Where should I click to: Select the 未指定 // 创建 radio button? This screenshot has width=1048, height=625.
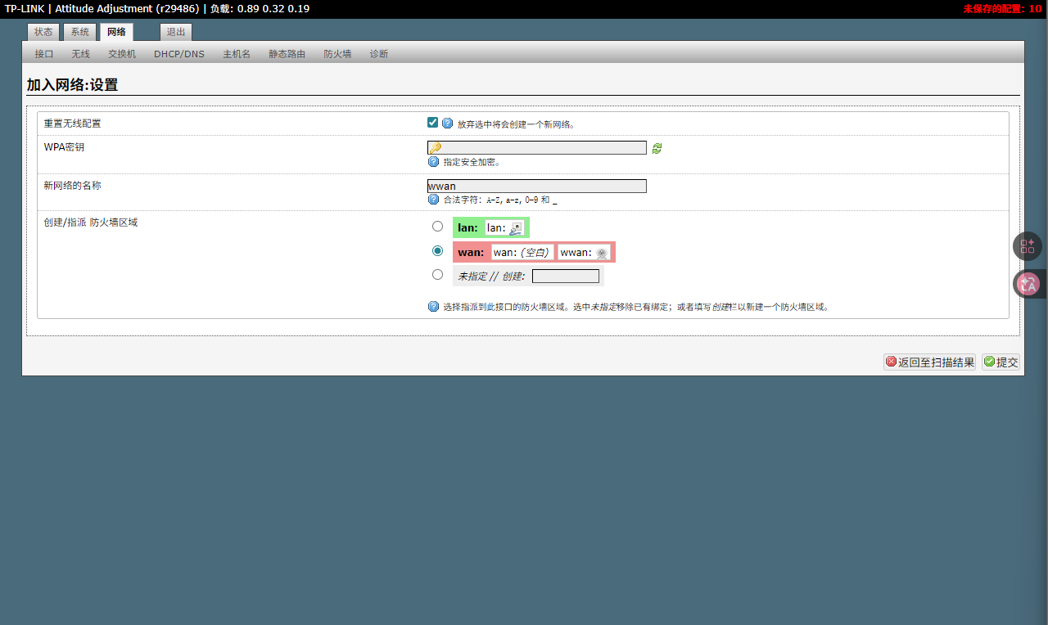click(437, 275)
